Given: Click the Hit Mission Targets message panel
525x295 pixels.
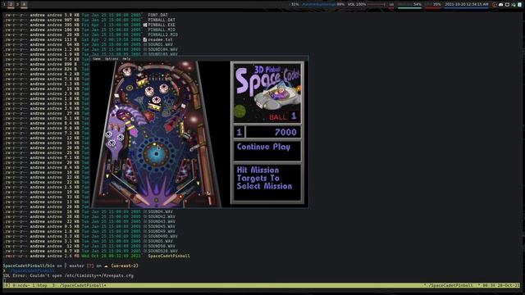Looking at the screenshot, I should click(x=267, y=182).
